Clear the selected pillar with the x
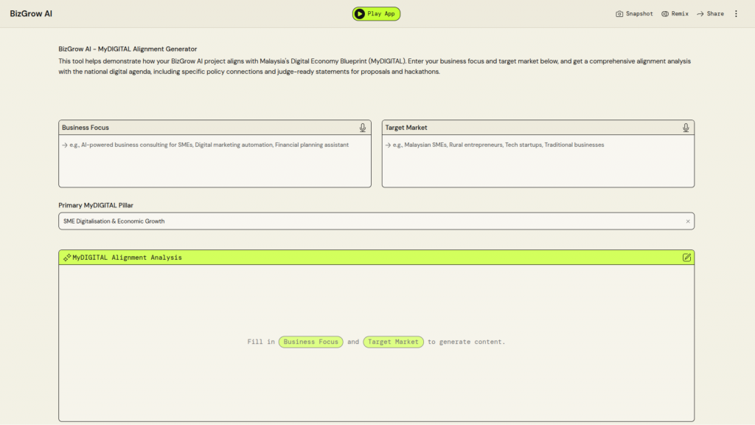Viewport: 755px width, 425px height. click(x=688, y=221)
